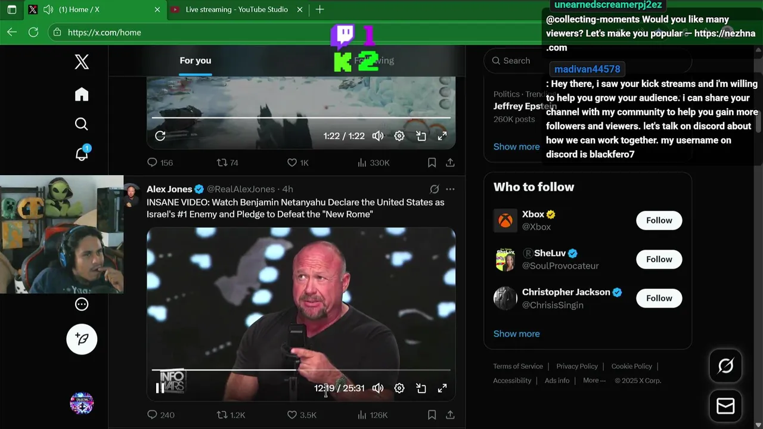
Task: View analytics showing 330K views
Action: (373, 163)
